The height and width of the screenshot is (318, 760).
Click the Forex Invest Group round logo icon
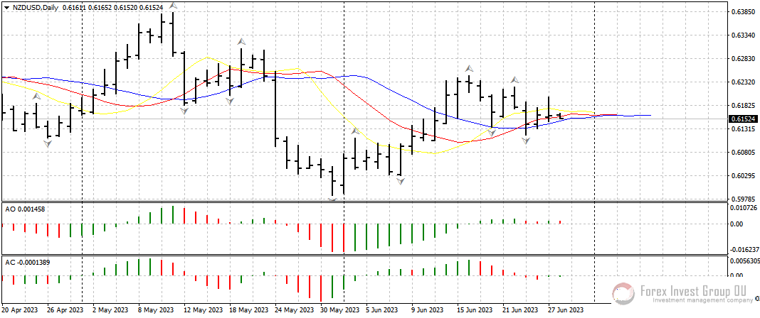[623, 292]
